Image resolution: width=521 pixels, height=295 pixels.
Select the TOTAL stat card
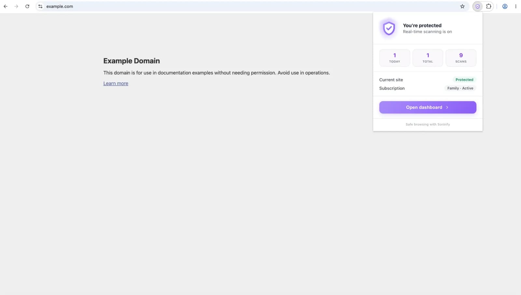(x=428, y=58)
